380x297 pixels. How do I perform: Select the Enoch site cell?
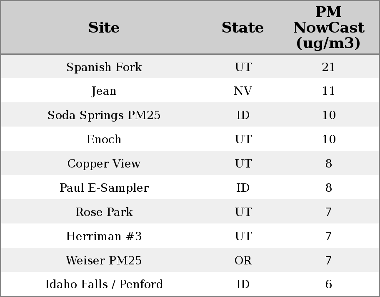click(x=104, y=140)
